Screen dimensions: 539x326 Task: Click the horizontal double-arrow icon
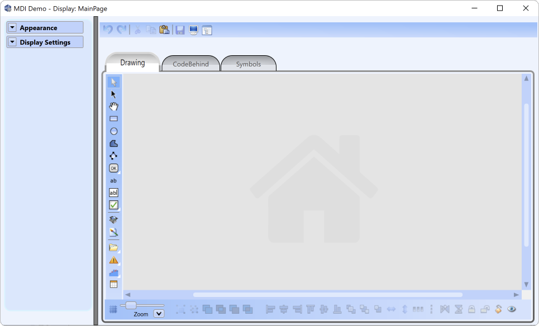(391, 309)
